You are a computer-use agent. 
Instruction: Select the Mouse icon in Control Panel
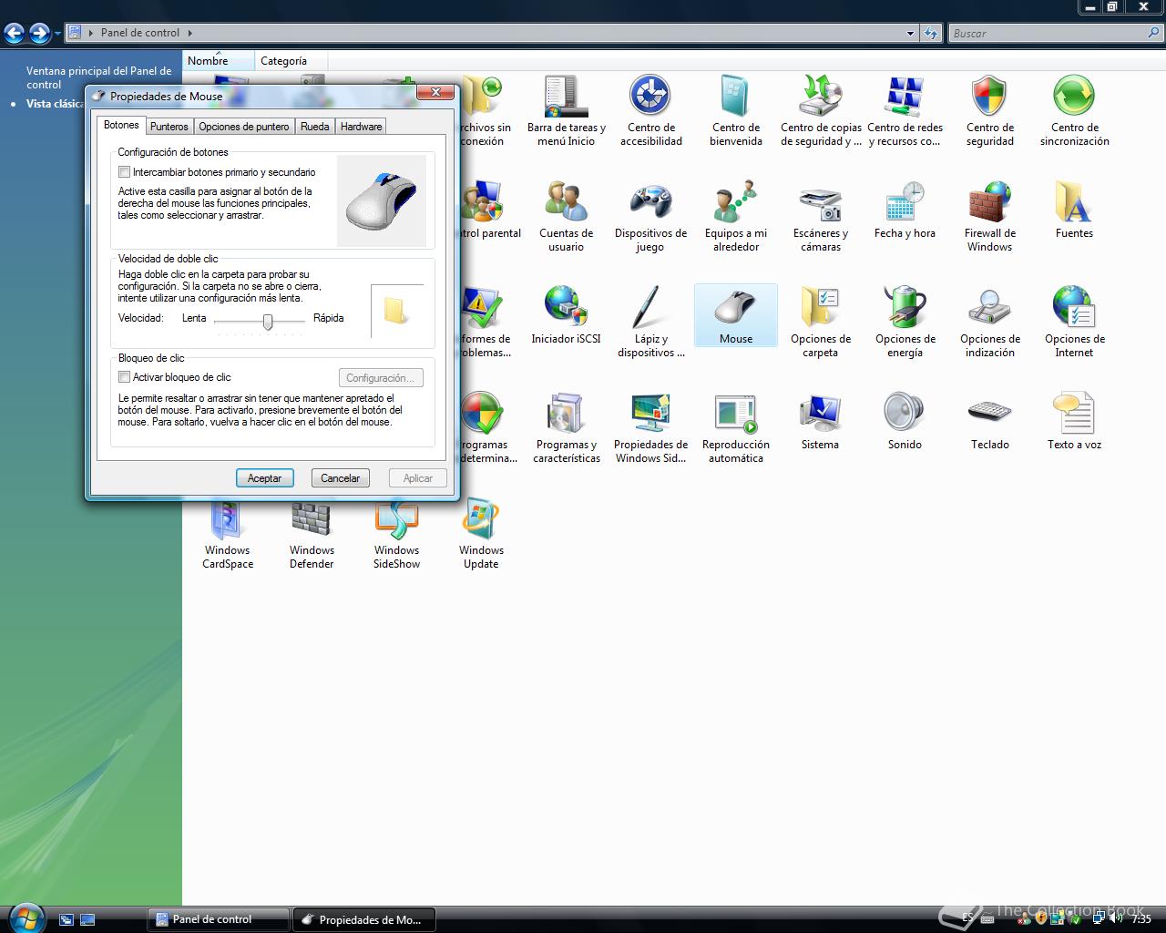735,315
